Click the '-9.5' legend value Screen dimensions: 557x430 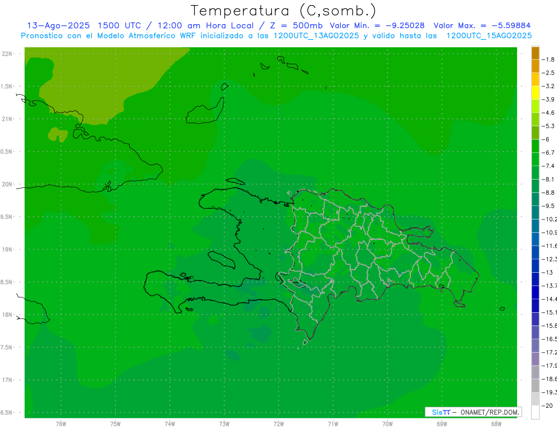[x=549, y=206]
